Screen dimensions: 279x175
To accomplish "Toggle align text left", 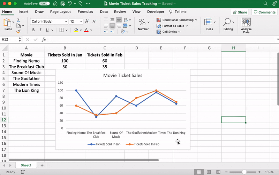I will 106,26.
